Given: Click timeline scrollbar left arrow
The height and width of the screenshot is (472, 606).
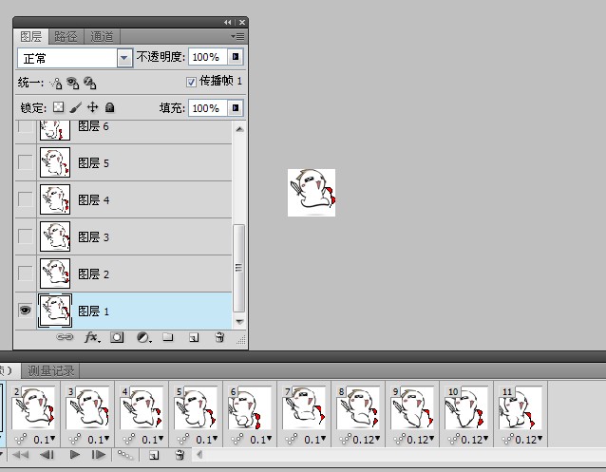Looking at the screenshot, I should 199,455.
